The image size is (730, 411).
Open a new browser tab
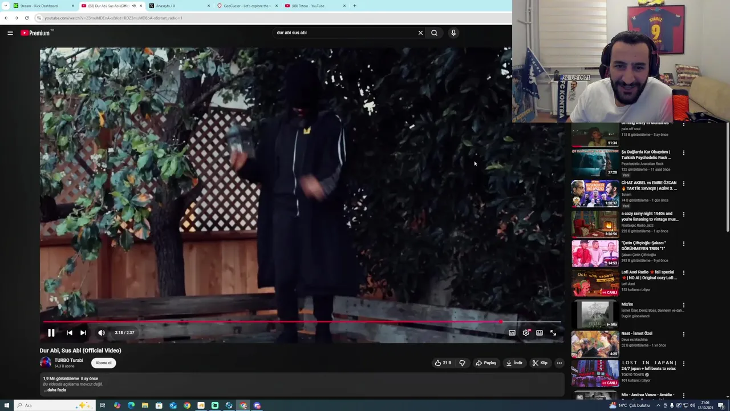coord(354,6)
